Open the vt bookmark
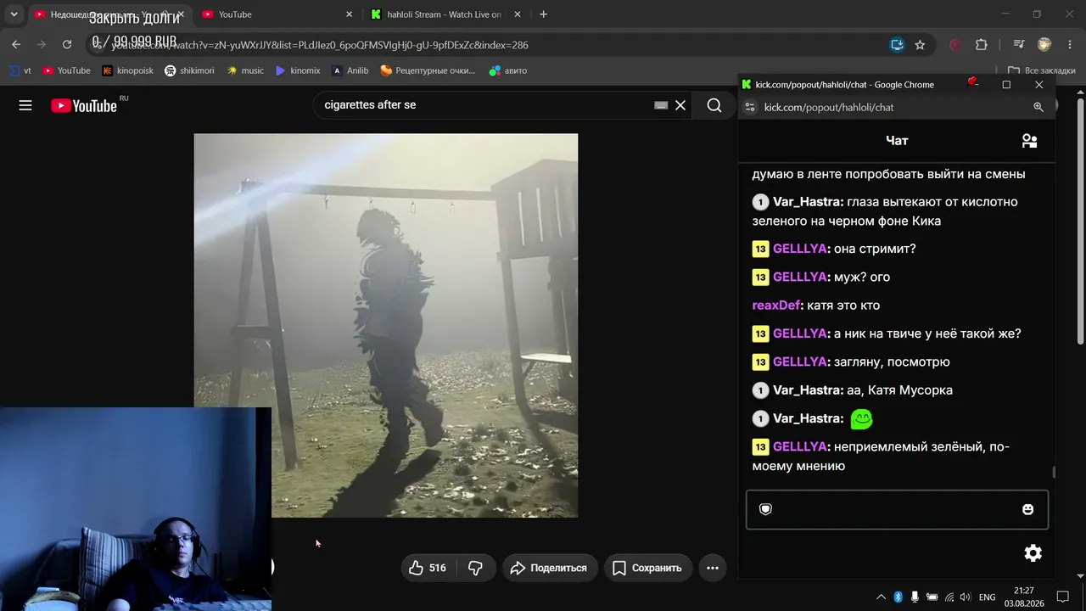1086x611 pixels. (x=20, y=70)
